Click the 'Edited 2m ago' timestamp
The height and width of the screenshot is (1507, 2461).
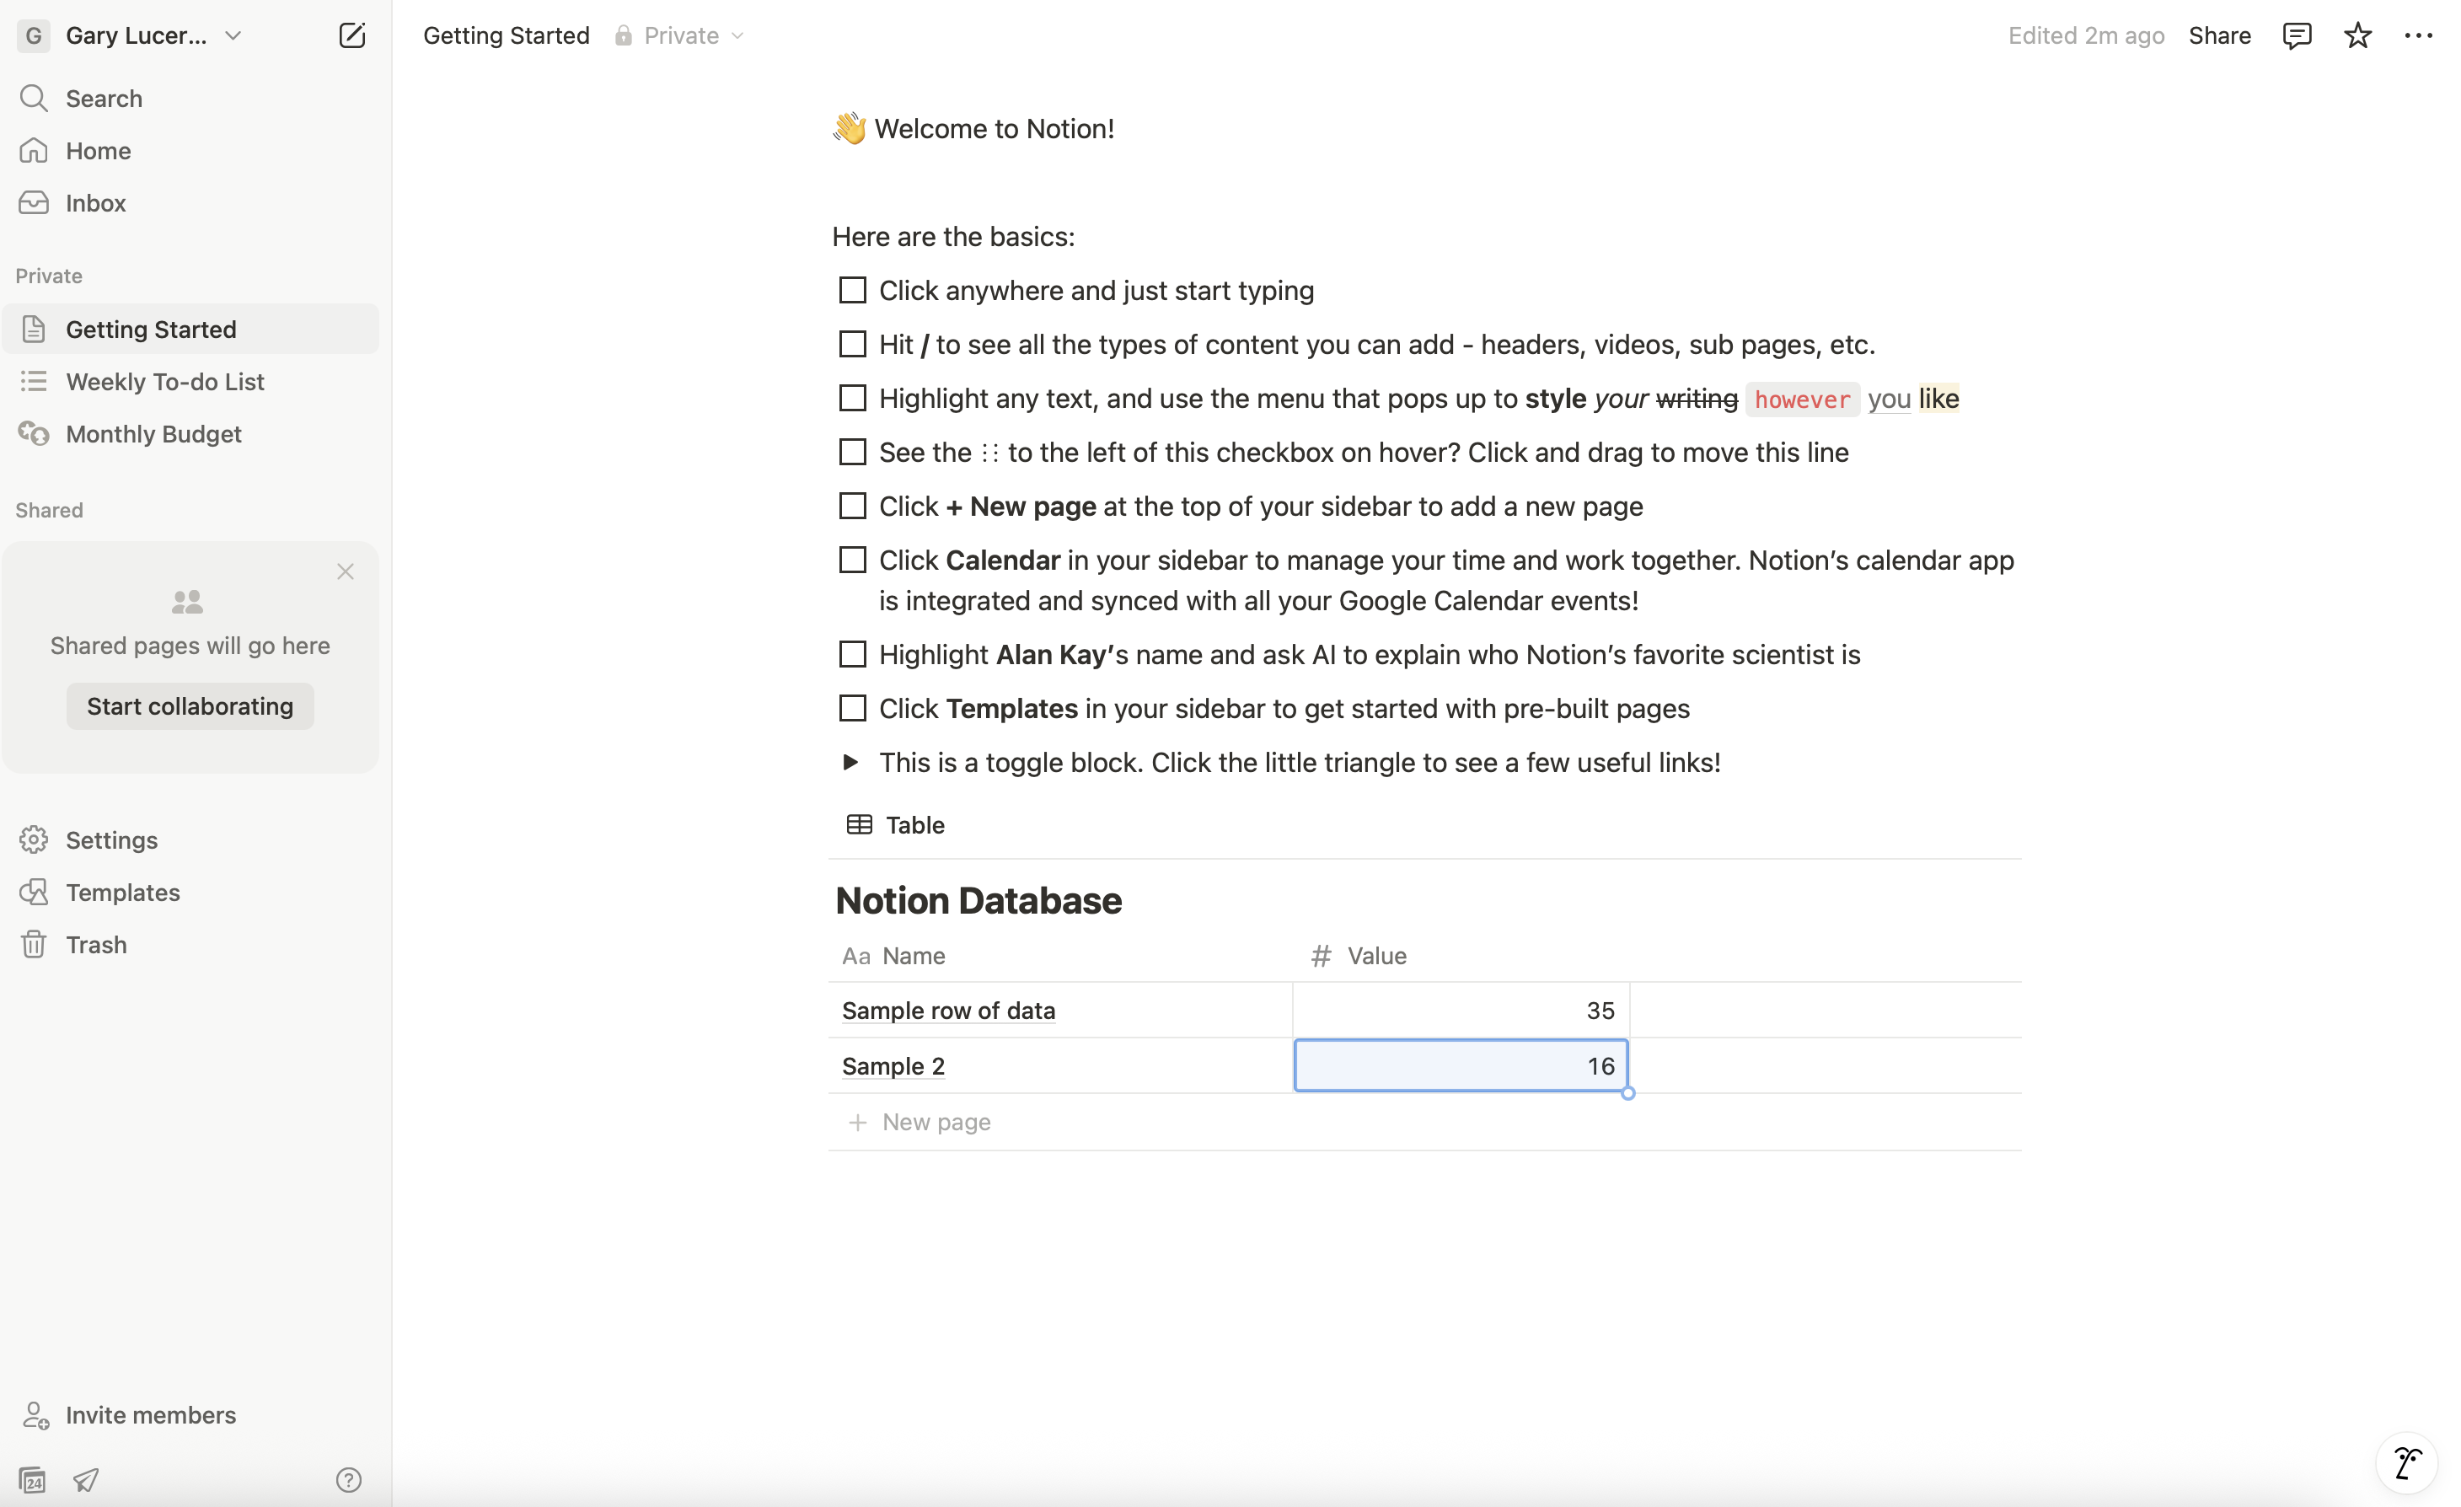2085,36
